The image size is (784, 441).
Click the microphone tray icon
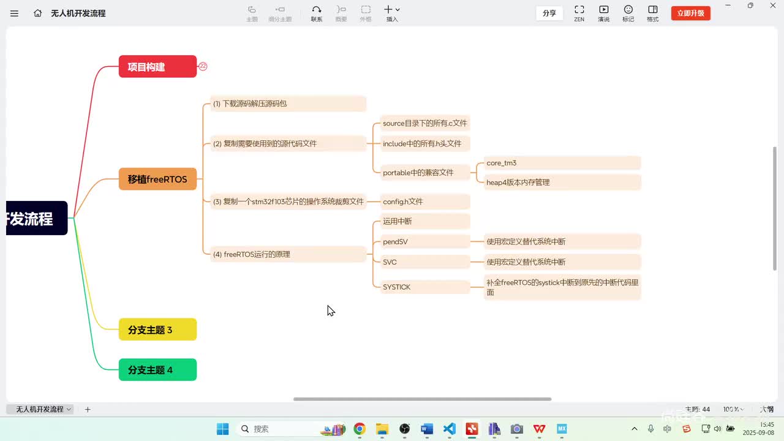pyautogui.click(x=650, y=429)
